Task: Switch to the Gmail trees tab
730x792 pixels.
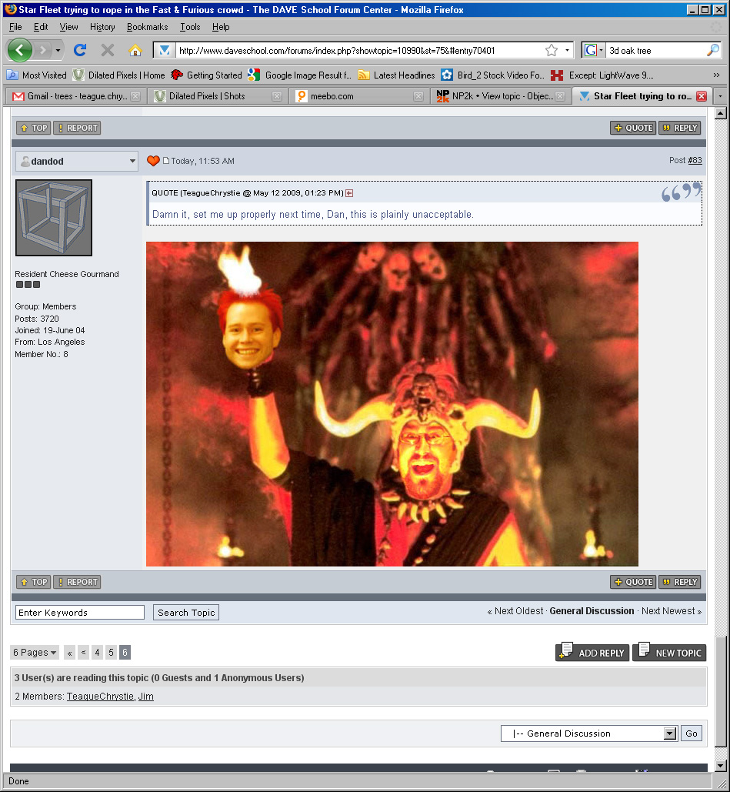Action: [x=75, y=96]
